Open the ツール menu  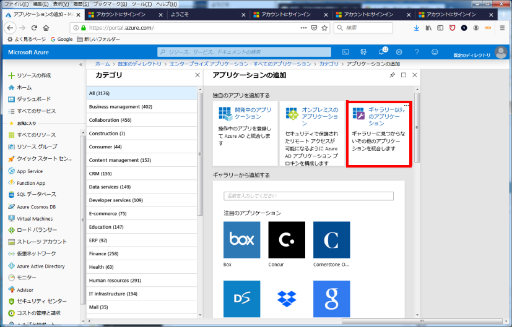pyautogui.click(x=142, y=4)
